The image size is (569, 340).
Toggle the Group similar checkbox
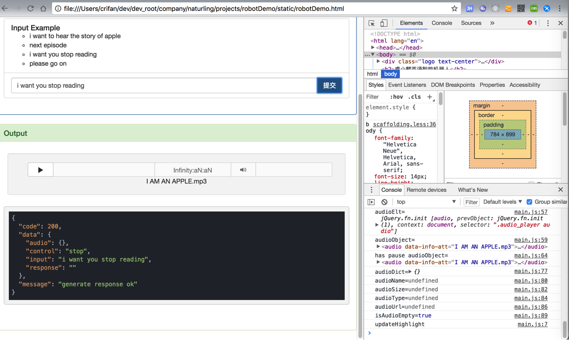(x=529, y=202)
